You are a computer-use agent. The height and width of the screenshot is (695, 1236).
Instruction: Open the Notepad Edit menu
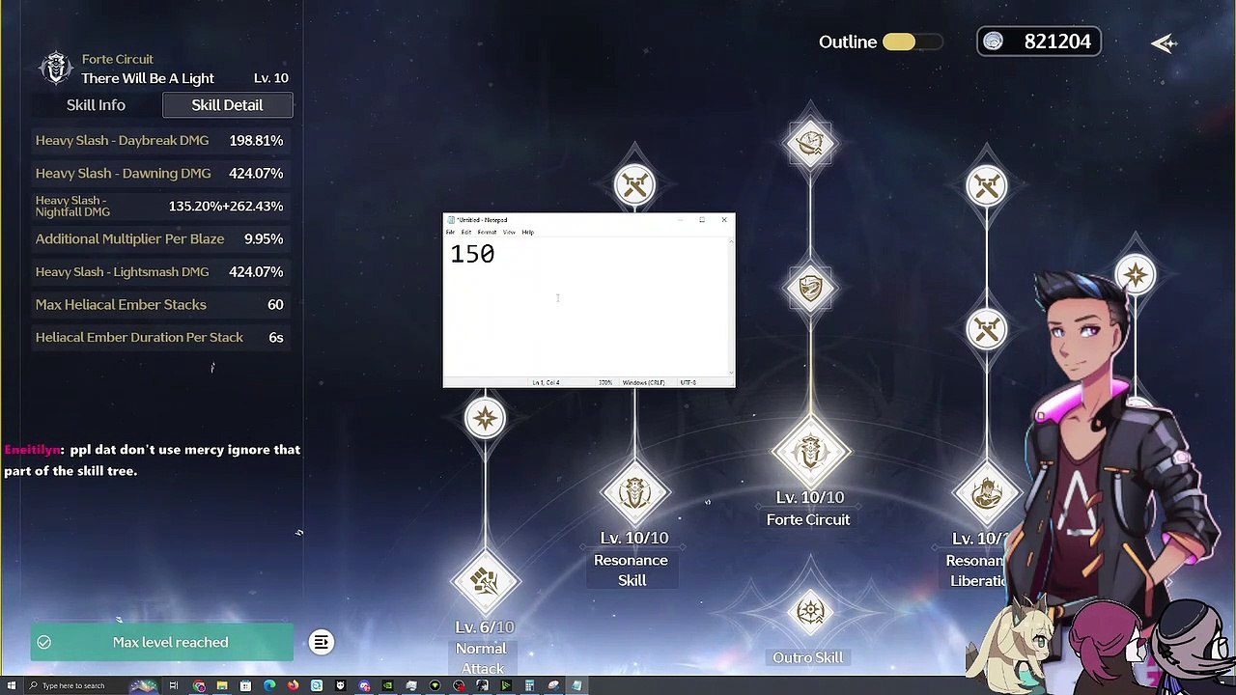pyautogui.click(x=466, y=232)
